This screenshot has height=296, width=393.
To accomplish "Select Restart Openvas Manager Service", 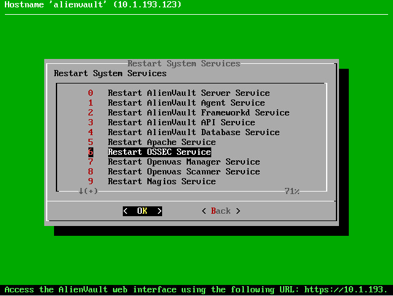I will (x=184, y=162).
